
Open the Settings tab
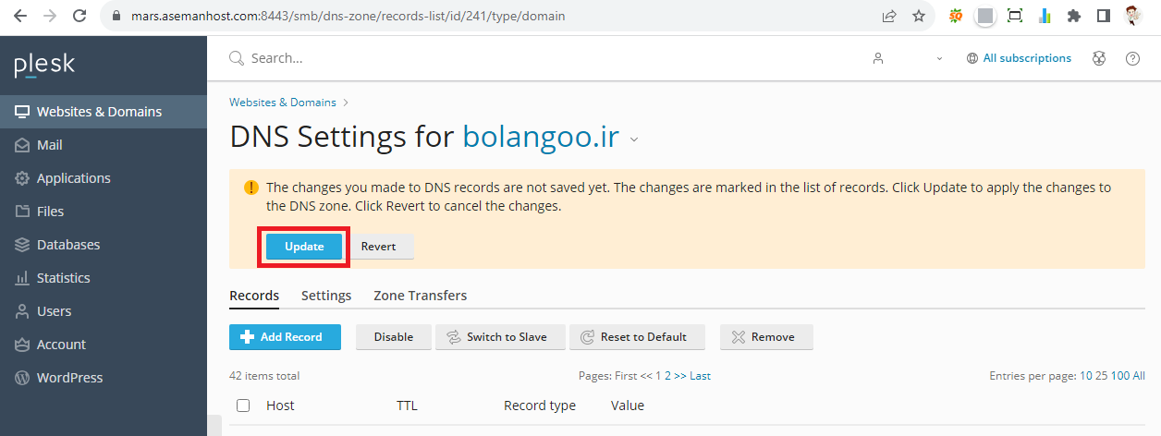click(x=326, y=296)
